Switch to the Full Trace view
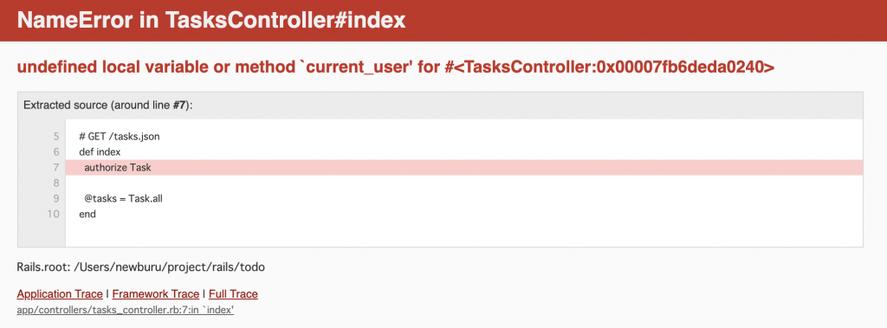This screenshot has width=887, height=328. [x=233, y=294]
